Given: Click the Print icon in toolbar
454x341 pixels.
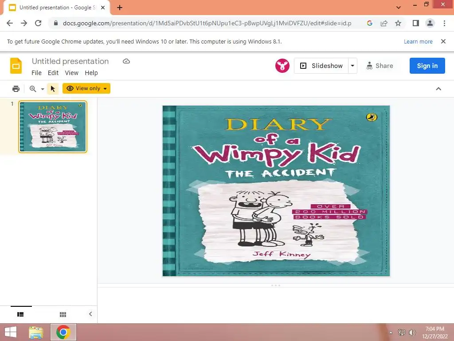Looking at the screenshot, I should (16, 89).
